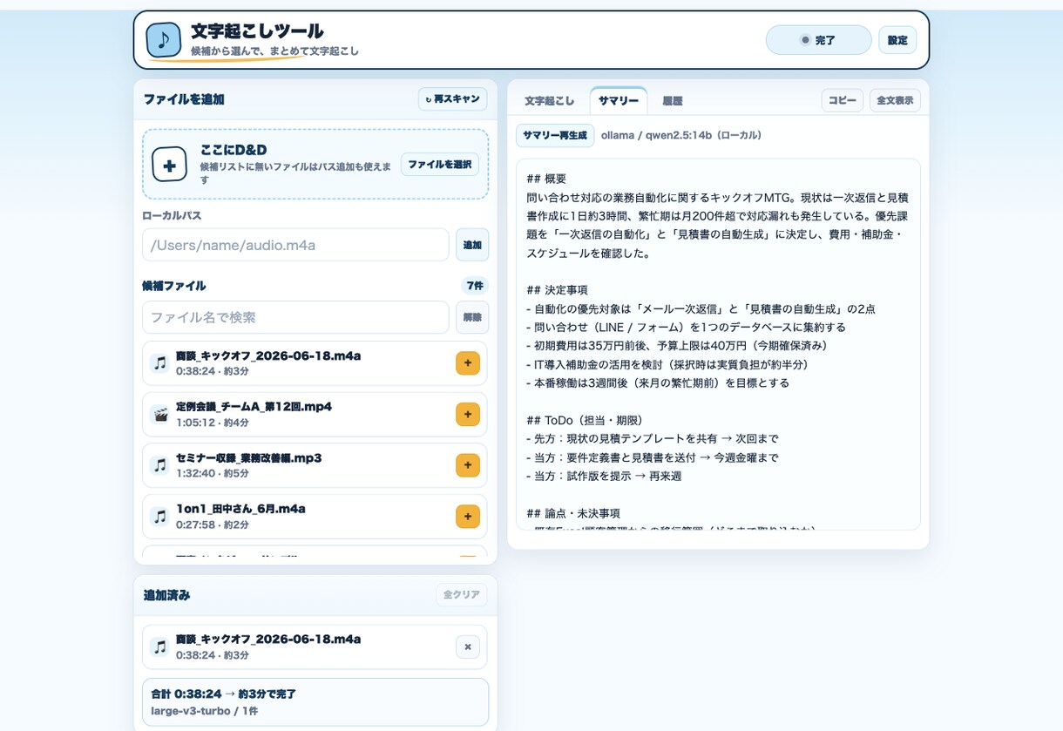Click the 完了 status button

coord(818,40)
